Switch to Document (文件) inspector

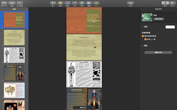click(172, 3)
